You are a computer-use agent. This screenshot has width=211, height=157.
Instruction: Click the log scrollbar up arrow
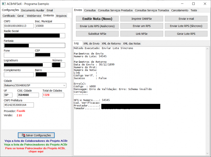pyautogui.click(x=207, y=49)
